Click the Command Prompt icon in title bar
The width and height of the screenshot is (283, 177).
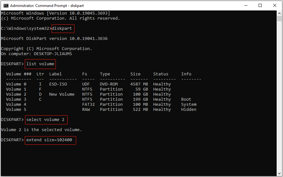tap(6, 6)
